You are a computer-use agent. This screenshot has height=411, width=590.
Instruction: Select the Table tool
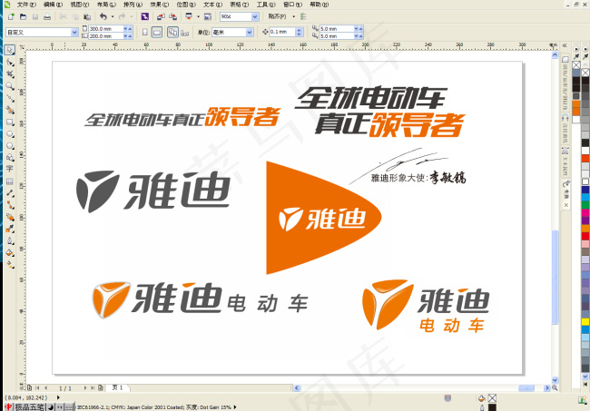(x=10, y=181)
